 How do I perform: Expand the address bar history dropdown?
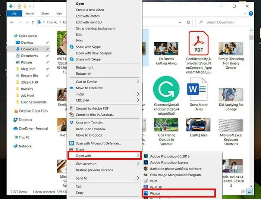(x=180, y=22)
